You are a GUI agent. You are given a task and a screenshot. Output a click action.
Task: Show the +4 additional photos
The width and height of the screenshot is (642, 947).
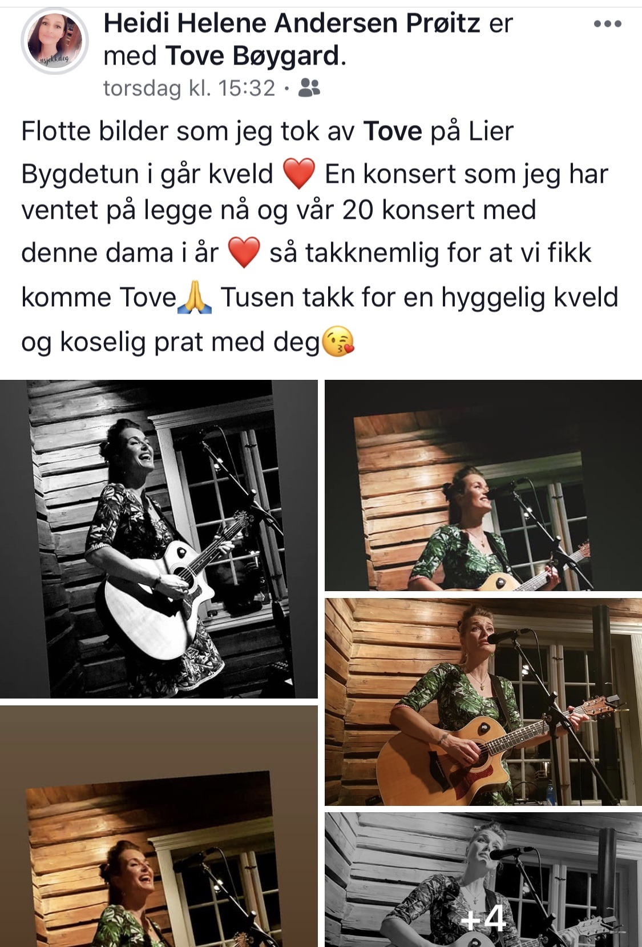483,880
